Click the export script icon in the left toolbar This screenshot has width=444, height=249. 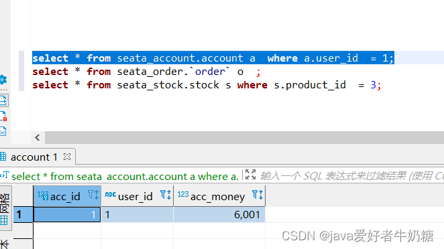3,100
